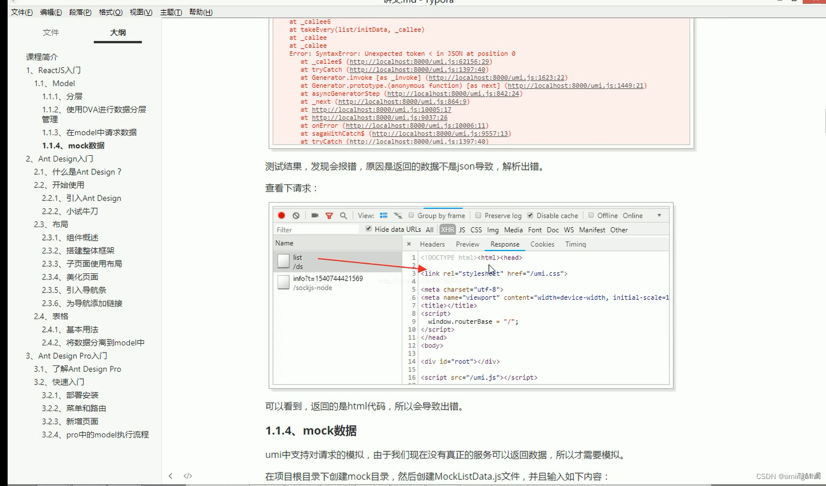Jump to outline heading 3.2.1、部署安装
The width and height of the screenshot is (826, 486).
70,395
